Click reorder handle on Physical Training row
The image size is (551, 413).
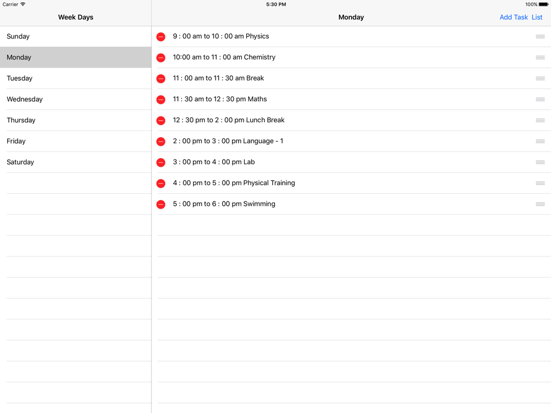coord(540,183)
